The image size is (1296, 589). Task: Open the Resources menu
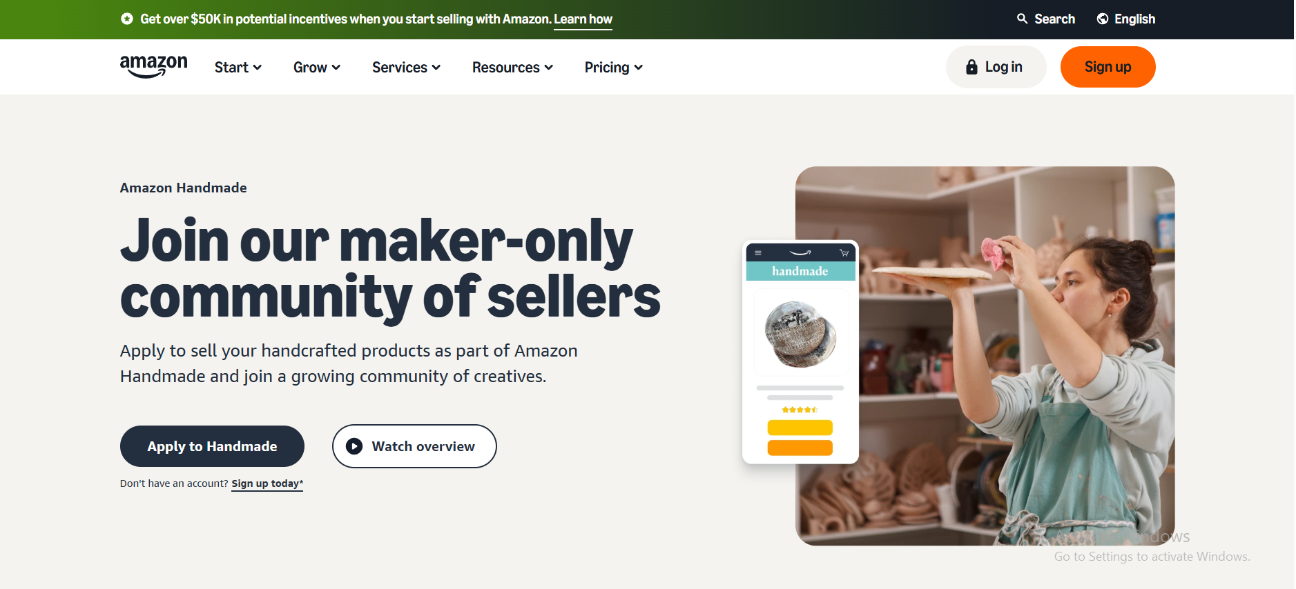(512, 67)
